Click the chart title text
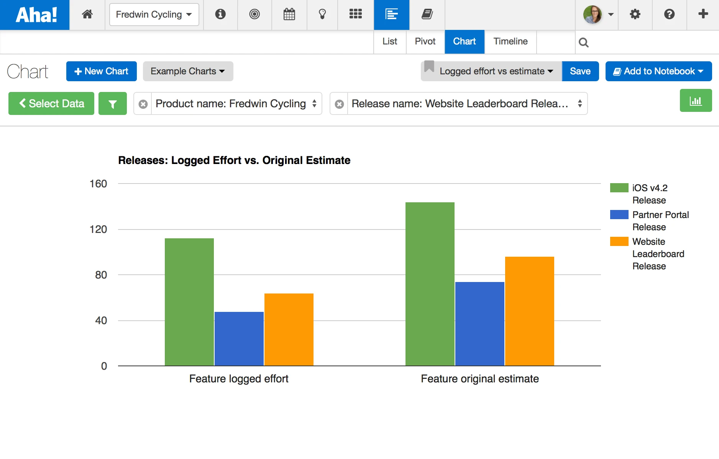Screen dimensions: 719x459 pyautogui.click(x=234, y=160)
